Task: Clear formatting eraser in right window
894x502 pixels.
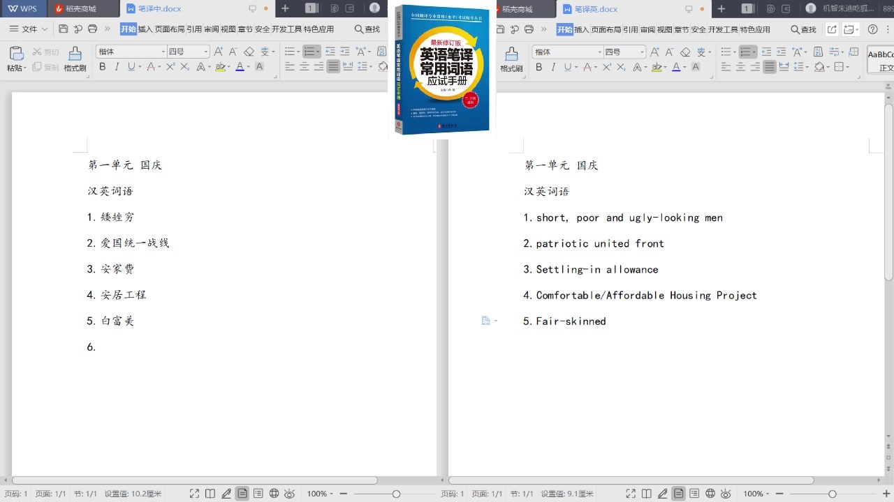Action: (685, 52)
